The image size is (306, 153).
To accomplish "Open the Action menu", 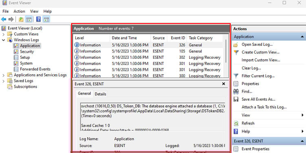I will (19, 11).
